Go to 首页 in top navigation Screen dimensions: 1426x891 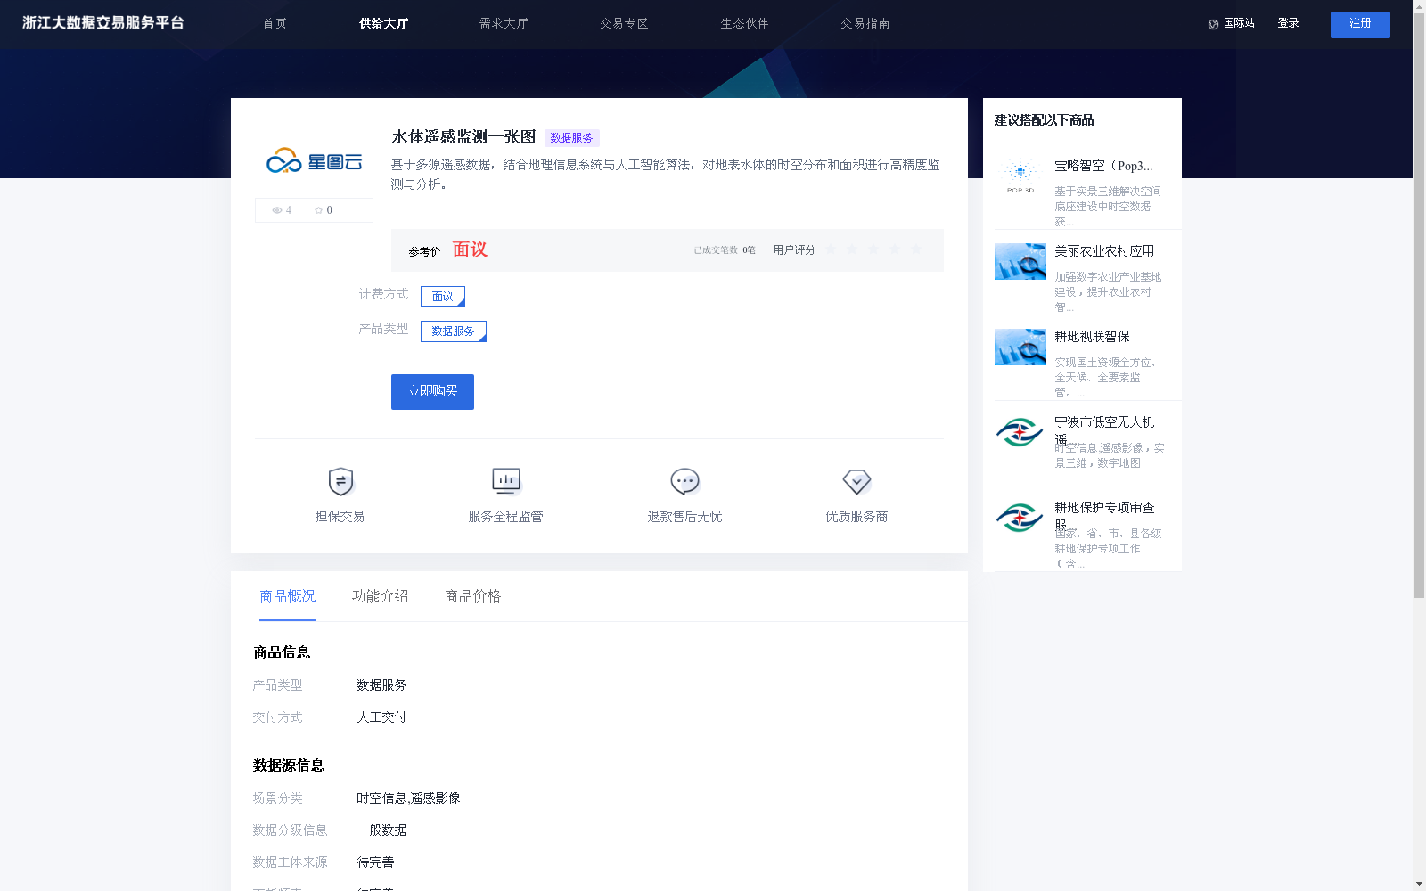275,24
